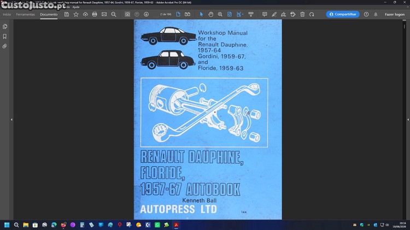Open the page thumbnails panel icon
The width and height of the screenshot is (410, 230).
(x=5, y=26)
